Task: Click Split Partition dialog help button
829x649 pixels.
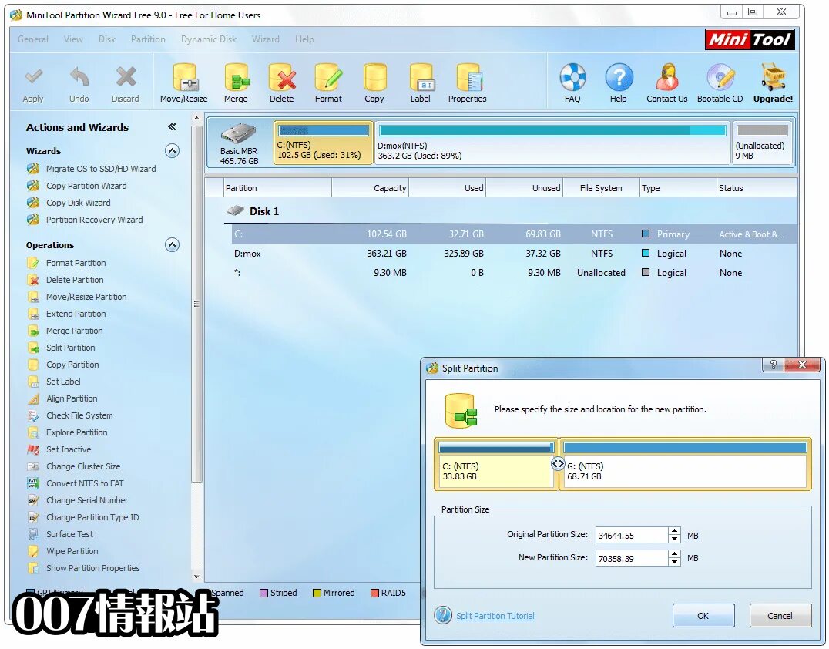Action: pyautogui.click(x=773, y=365)
